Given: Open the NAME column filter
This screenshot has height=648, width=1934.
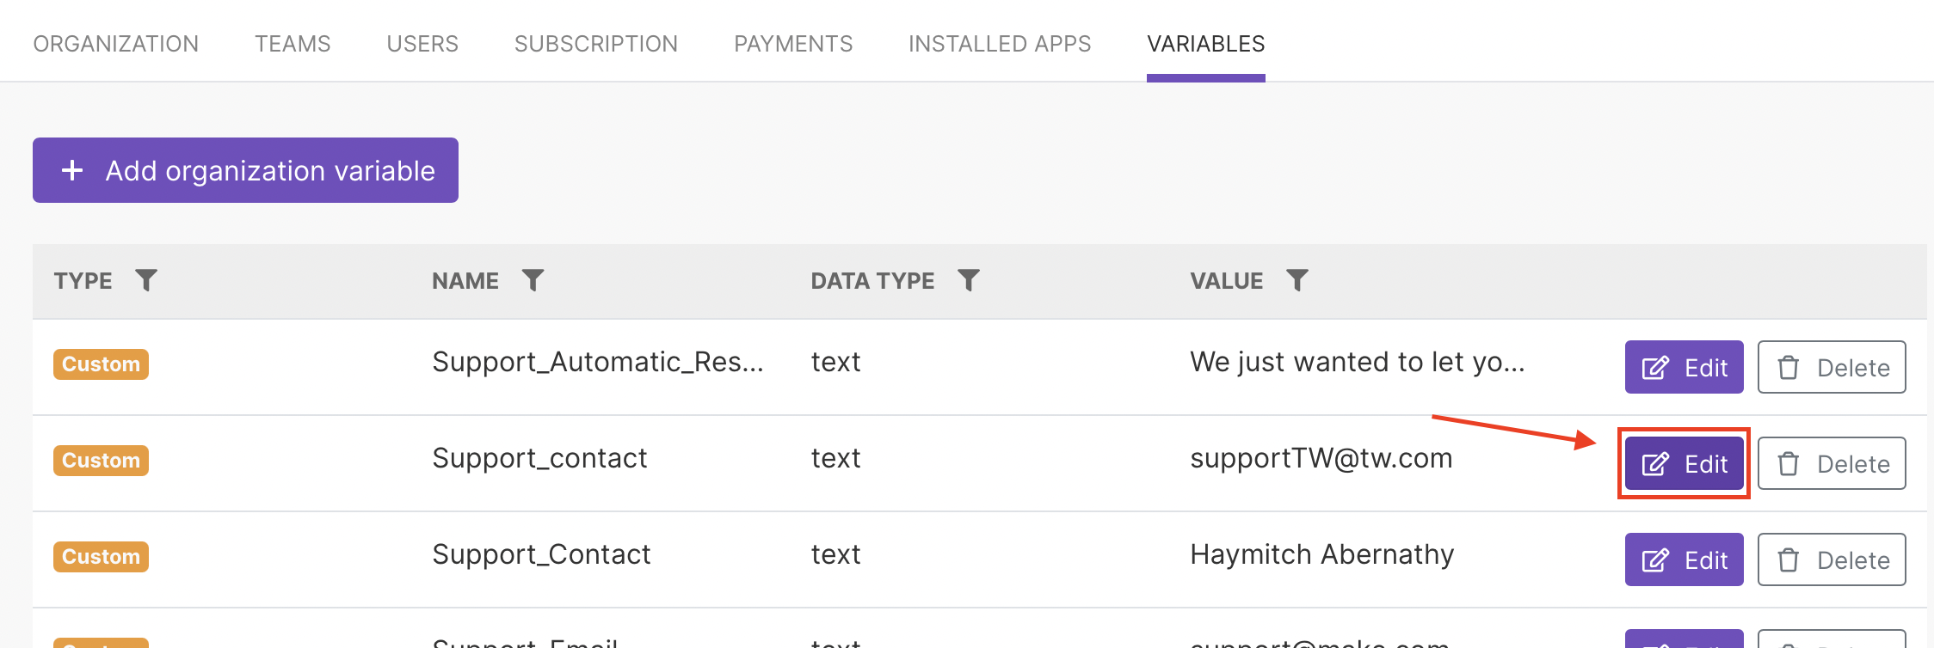Looking at the screenshot, I should click(533, 280).
